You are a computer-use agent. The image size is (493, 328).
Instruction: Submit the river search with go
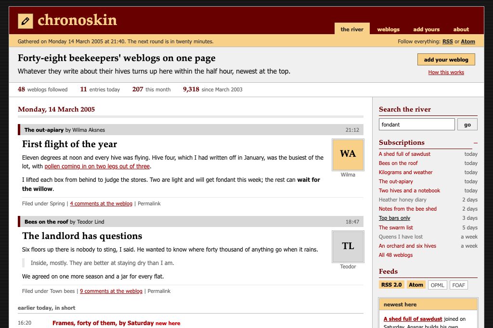(467, 125)
